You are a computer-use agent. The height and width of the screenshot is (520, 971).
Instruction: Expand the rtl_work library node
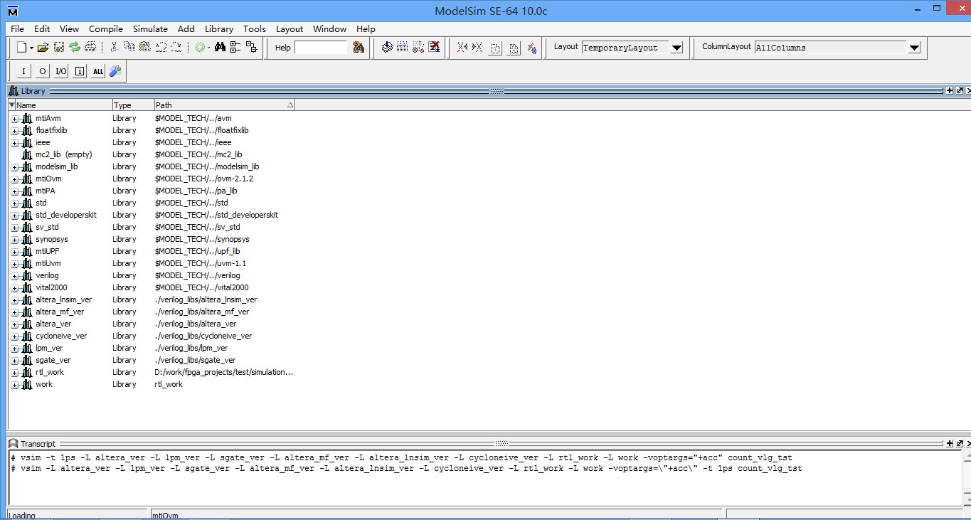[14, 373]
